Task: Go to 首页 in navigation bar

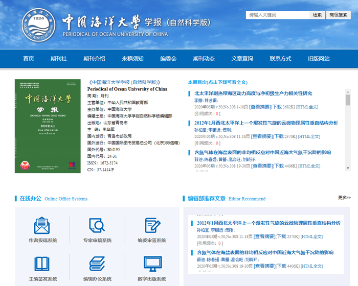Action: (x=29, y=59)
